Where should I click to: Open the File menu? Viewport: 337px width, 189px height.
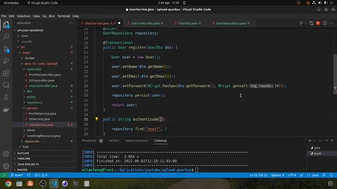click(4, 16)
